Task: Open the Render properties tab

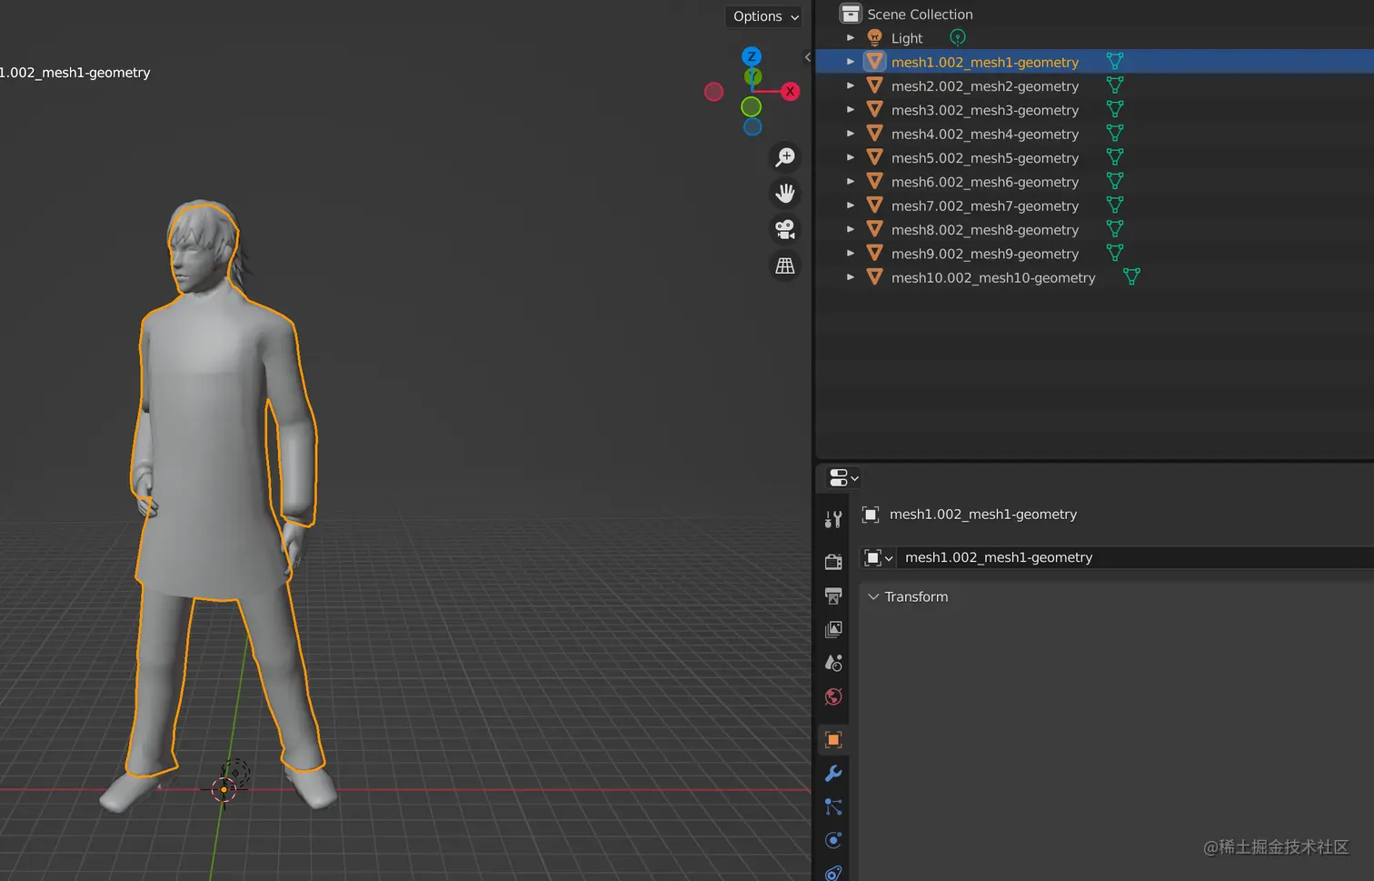Action: click(x=833, y=562)
